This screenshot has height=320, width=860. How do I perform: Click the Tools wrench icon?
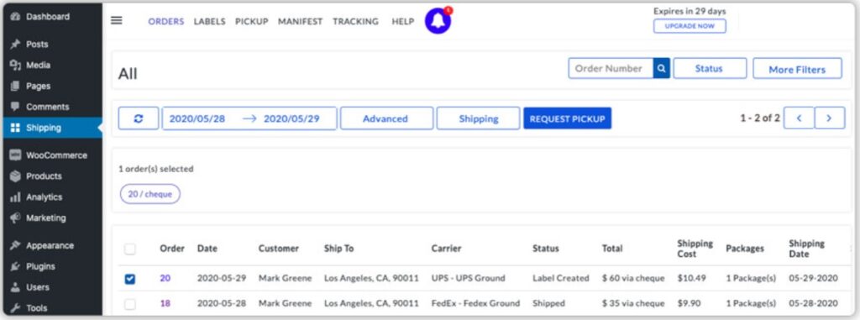click(15, 308)
